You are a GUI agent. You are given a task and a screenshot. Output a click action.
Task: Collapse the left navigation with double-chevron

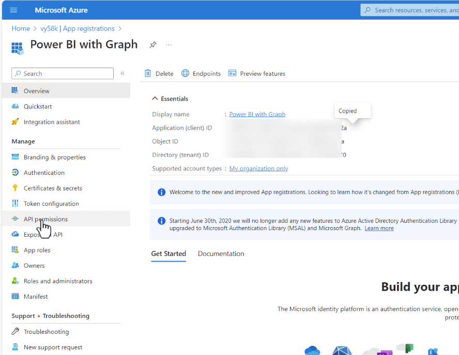[123, 73]
